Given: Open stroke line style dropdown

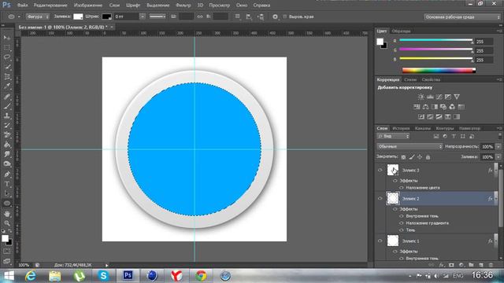Looking at the screenshot, I should [x=157, y=17].
